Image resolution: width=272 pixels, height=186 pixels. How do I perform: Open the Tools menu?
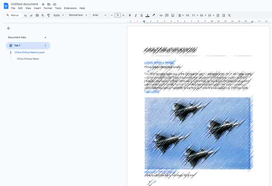point(58,8)
